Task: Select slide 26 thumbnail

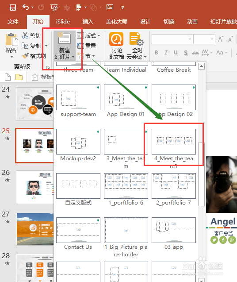Action: [x=35, y=187]
